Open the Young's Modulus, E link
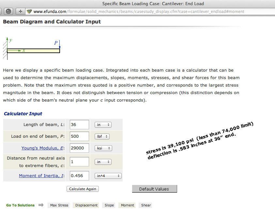The height and width of the screenshot is (211, 275). (x=42, y=148)
